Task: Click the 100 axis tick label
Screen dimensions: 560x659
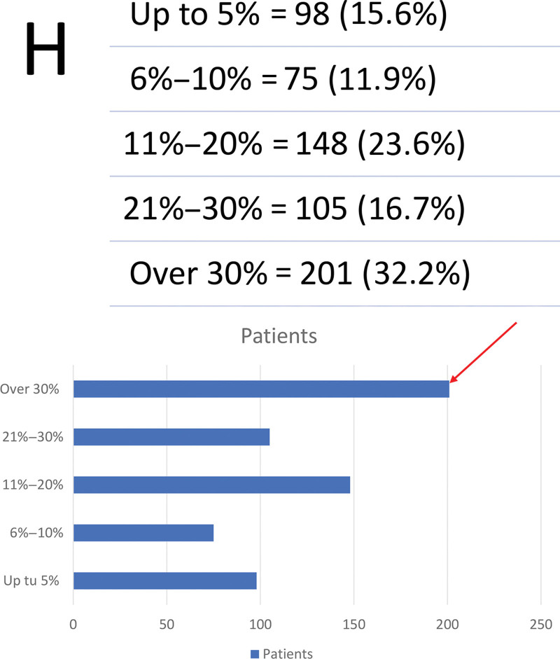Action: pyautogui.click(x=260, y=624)
